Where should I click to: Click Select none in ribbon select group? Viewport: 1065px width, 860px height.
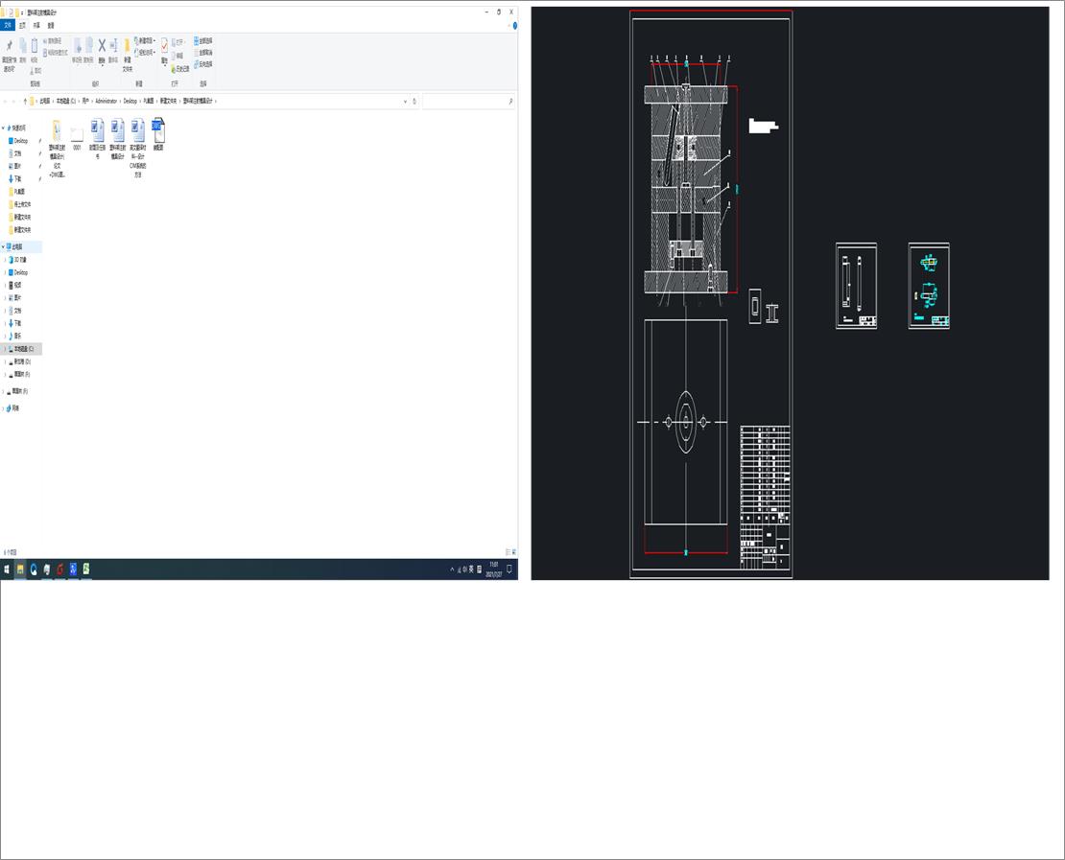pos(203,53)
